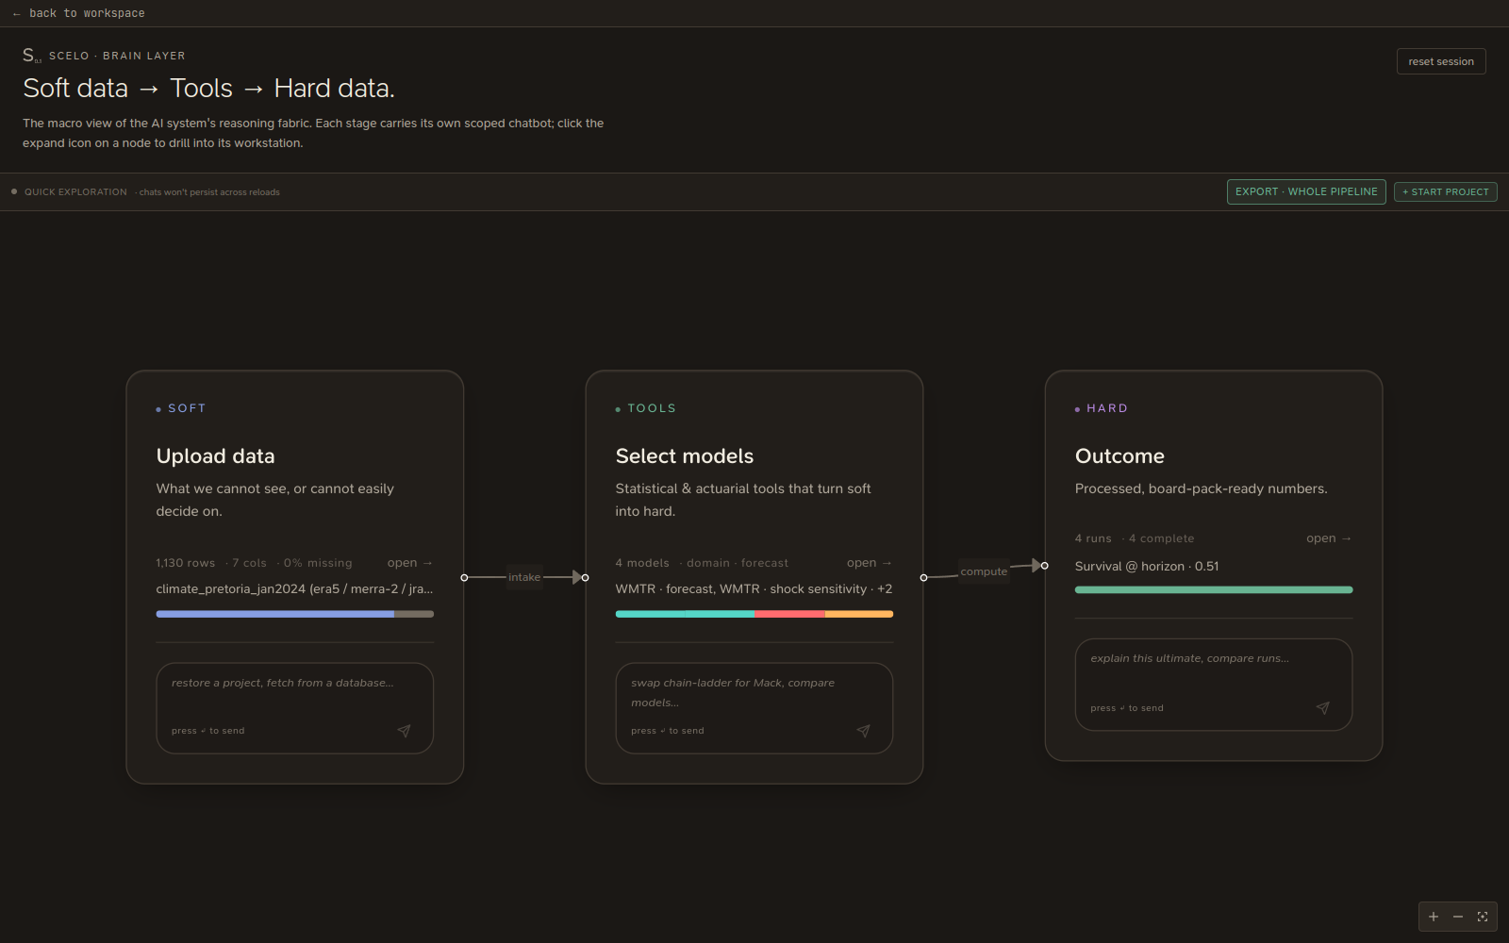Export the whole pipeline
Viewport: 1509px width, 943px height.
click(x=1306, y=191)
